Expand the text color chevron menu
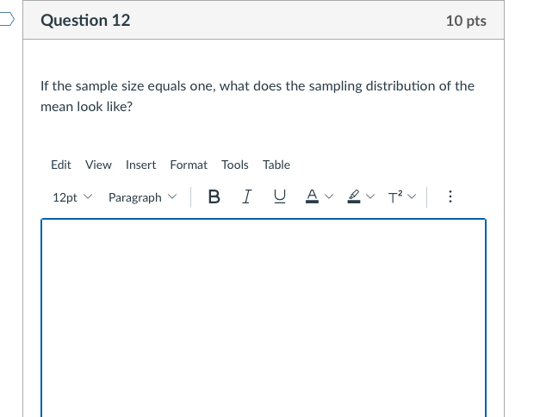 329,196
